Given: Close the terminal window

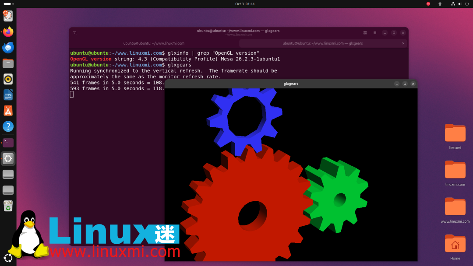Looking at the screenshot, I should 403,33.
